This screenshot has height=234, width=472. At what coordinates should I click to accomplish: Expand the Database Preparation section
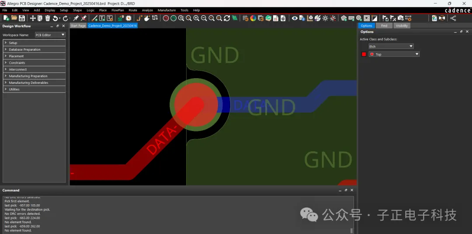(34, 49)
